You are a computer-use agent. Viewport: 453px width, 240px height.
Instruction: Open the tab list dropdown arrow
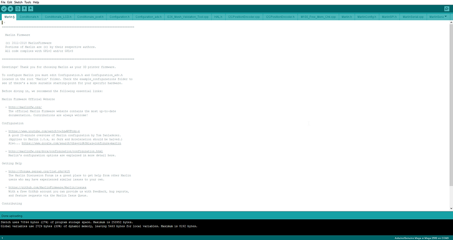pyautogui.click(x=445, y=16)
